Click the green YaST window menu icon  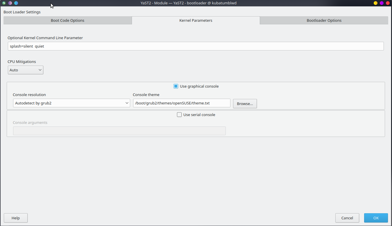click(4, 3)
